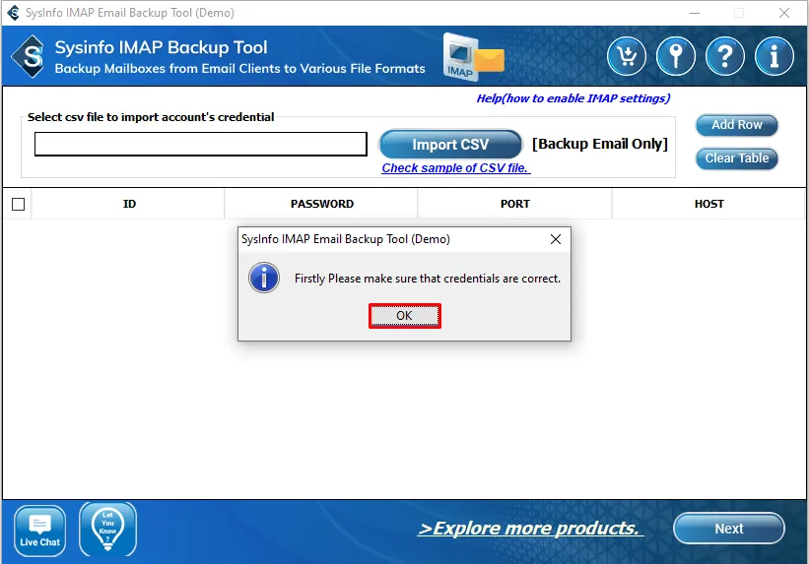Click the title bar application icon
809x564 pixels.
[13, 13]
